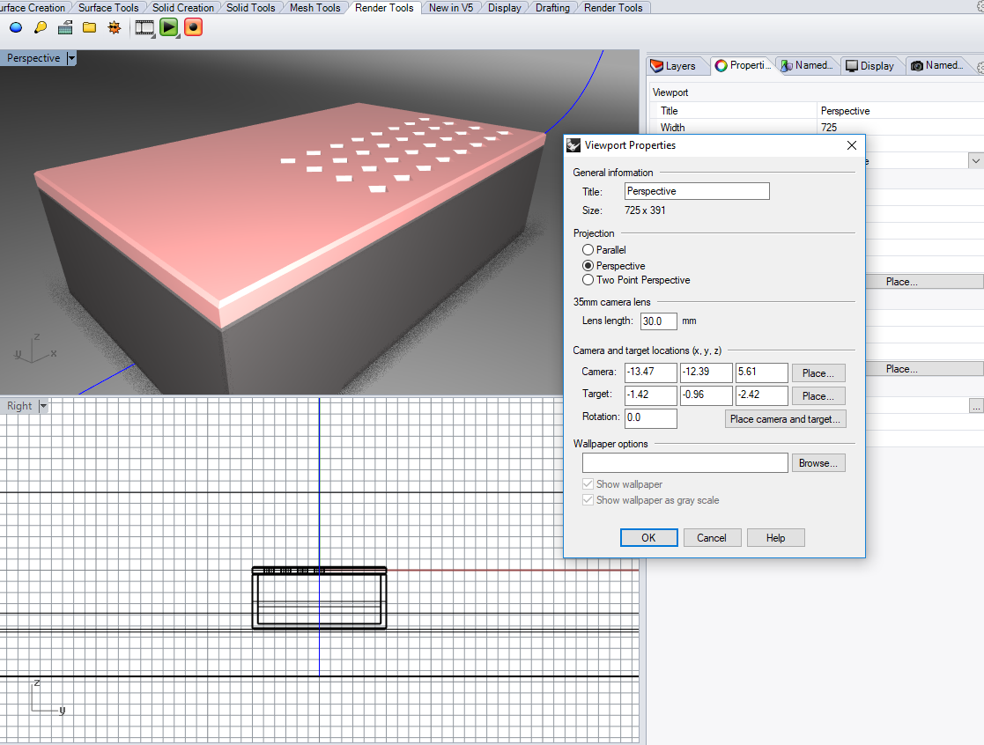Viewport: 984px width, 745px height.
Task: Open Help for Viewport Properties
Action: [775, 538]
